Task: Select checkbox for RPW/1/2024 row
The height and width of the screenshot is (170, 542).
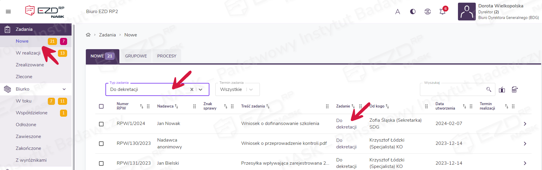Action: 101,124
